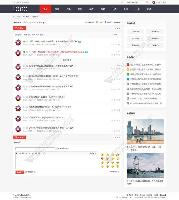Click green sticky arrow on 想买个耳机 thread
Image resolution: width=179 pixels, height=200 pixels.
(x=24, y=41)
